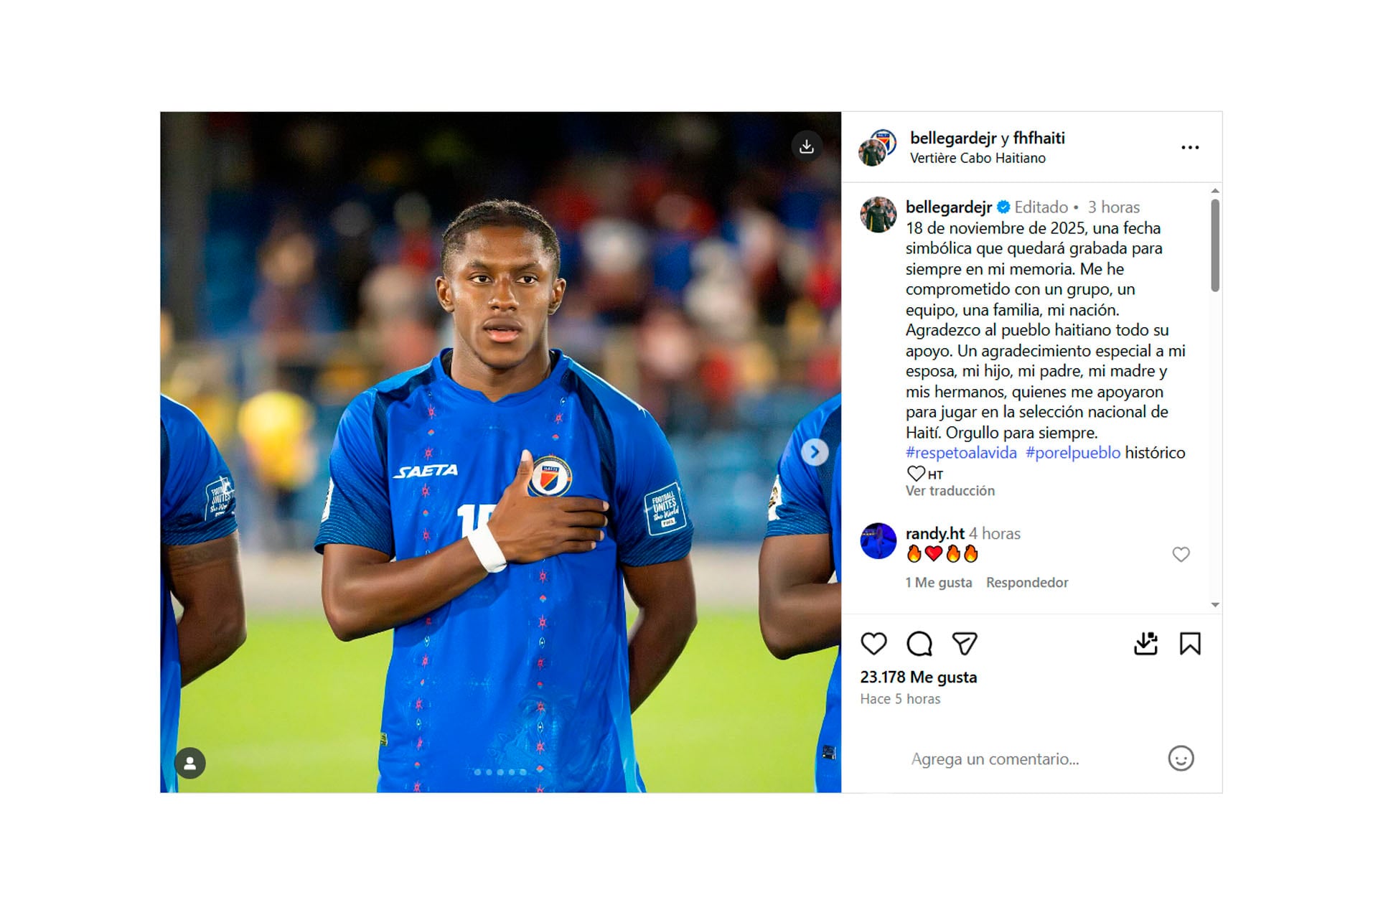
Task: Open the comment bubble icon
Action: (919, 644)
